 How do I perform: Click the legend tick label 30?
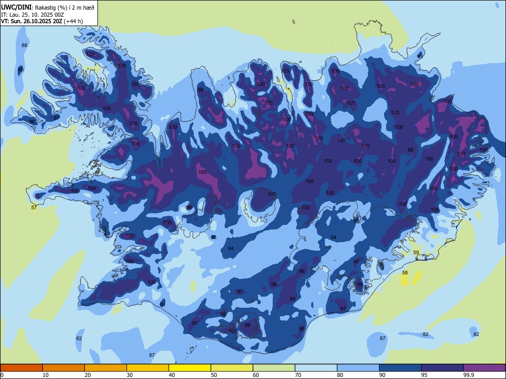pos(130,375)
